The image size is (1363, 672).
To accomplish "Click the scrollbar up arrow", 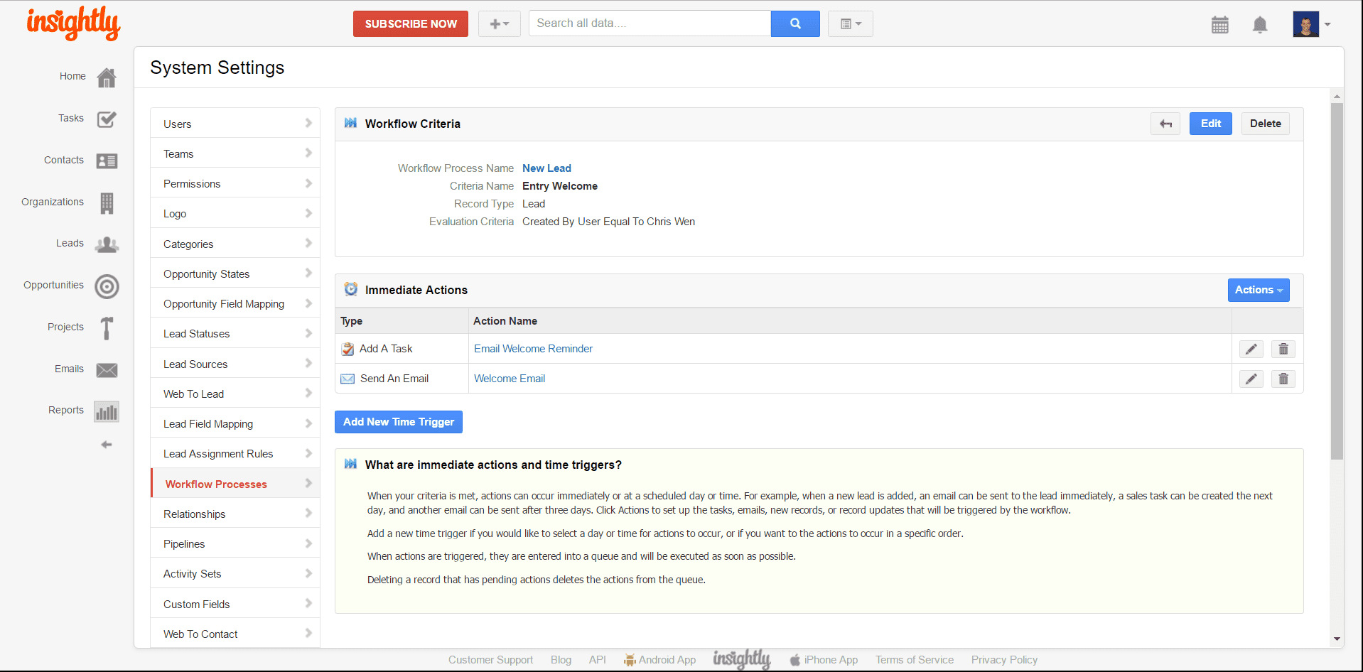I will (1337, 96).
